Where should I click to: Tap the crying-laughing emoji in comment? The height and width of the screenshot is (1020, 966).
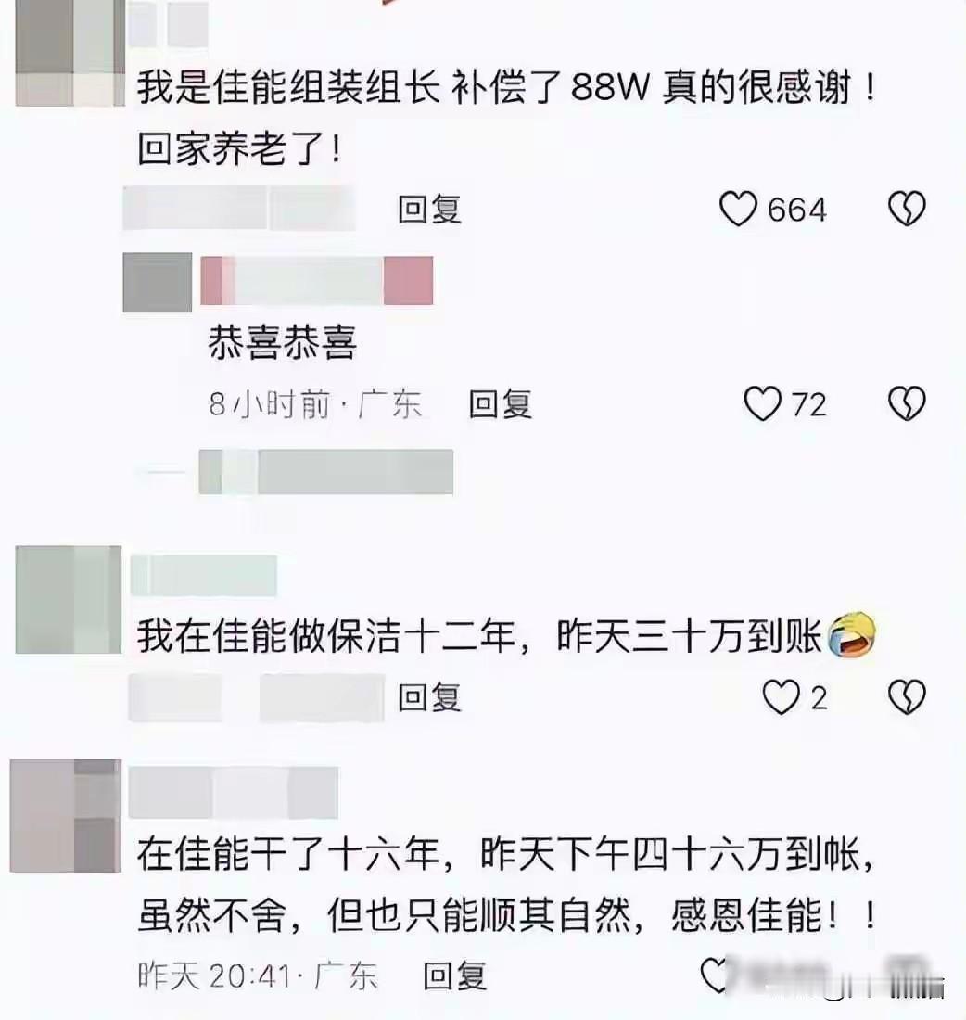[852, 635]
